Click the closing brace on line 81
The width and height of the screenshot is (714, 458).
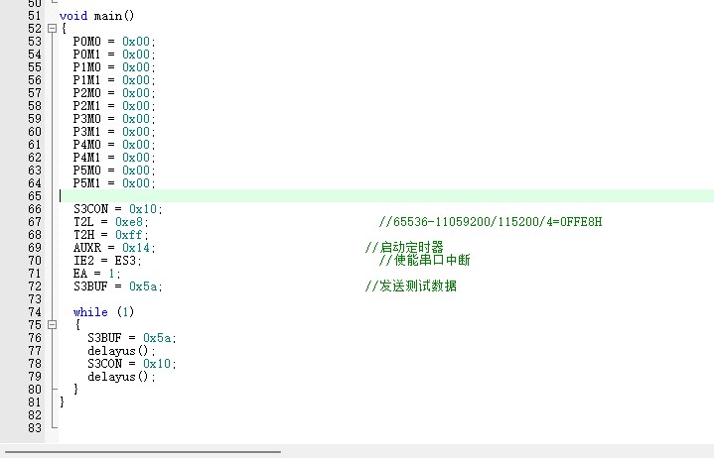(62, 402)
